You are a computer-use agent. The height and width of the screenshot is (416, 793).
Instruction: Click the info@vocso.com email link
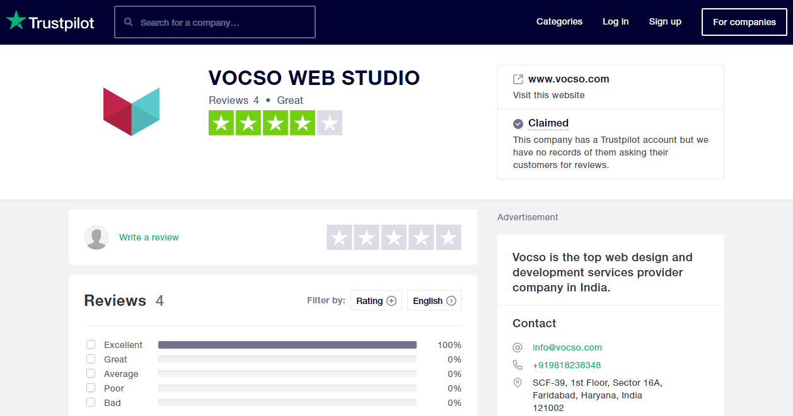point(567,347)
